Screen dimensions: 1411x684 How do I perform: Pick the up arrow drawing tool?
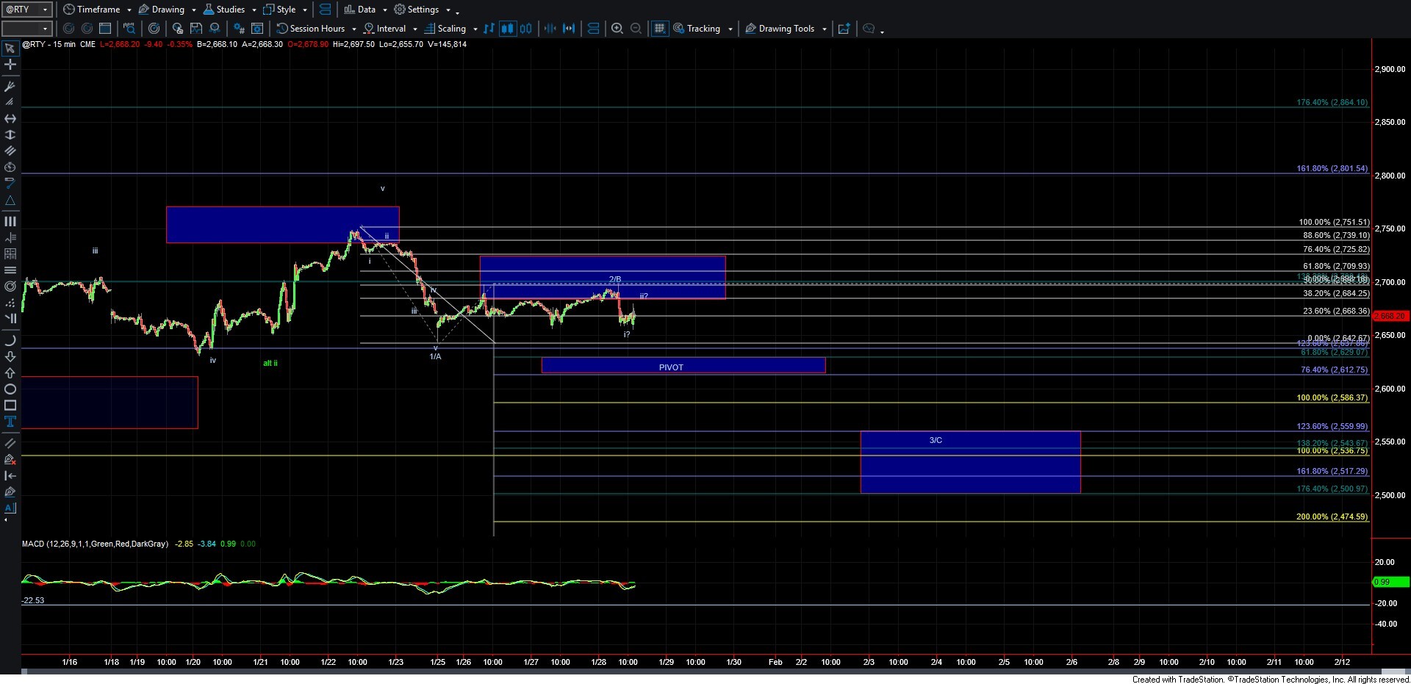[x=10, y=373]
